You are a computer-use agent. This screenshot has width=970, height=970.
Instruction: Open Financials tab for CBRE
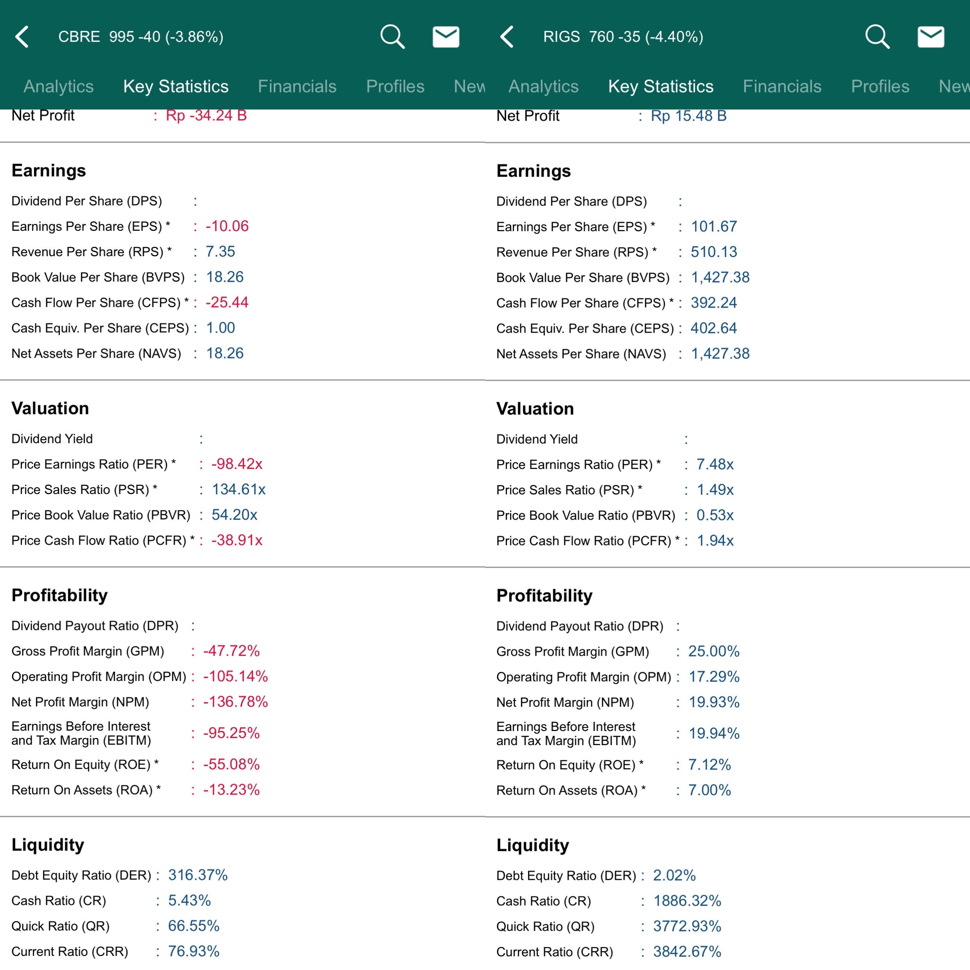pyautogui.click(x=297, y=86)
